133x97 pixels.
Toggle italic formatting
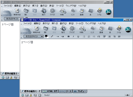coord(73,37)
